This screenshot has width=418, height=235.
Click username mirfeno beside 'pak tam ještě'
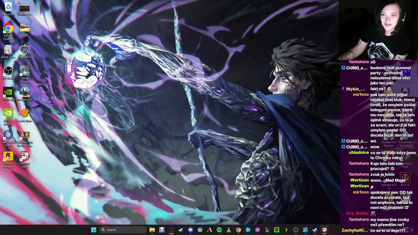click(361, 95)
